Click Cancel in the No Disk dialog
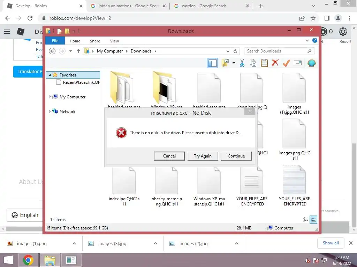Screen dimensions: 357x267 tap(169, 156)
